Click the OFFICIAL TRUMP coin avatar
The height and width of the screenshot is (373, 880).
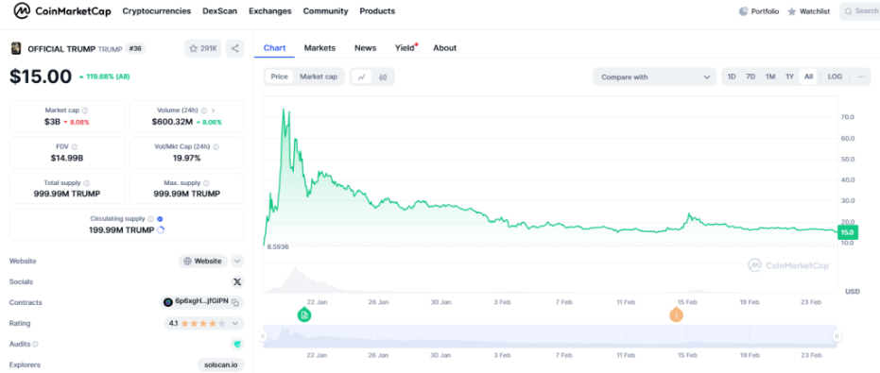click(16, 49)
